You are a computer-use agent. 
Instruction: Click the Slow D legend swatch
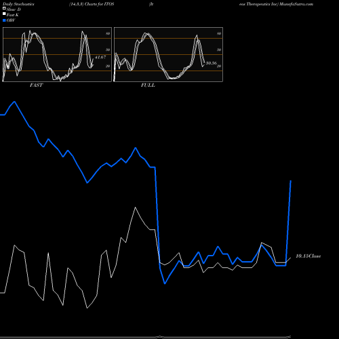4,8
